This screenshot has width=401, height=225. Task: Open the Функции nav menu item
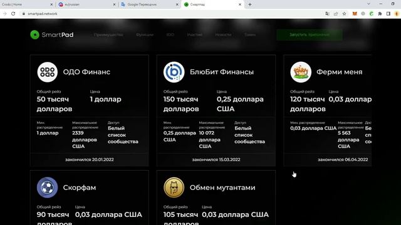pyautogui.click(x=145, y=35)
